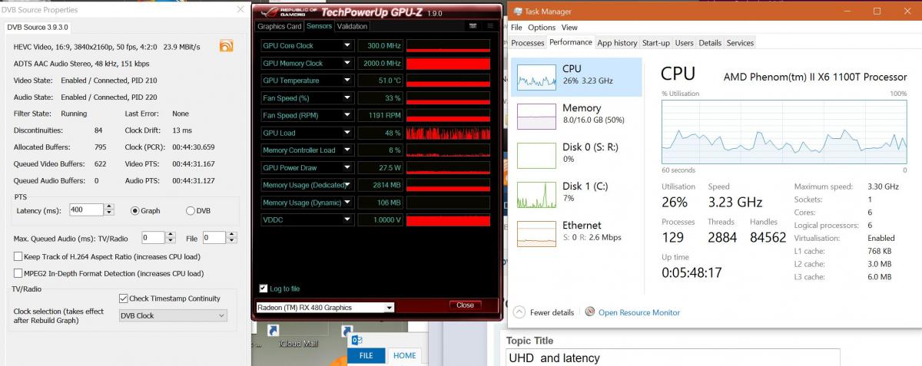Expand the VDDC sensor dropdown
This screenshot has height=366, width=922.
click(348, 219)
